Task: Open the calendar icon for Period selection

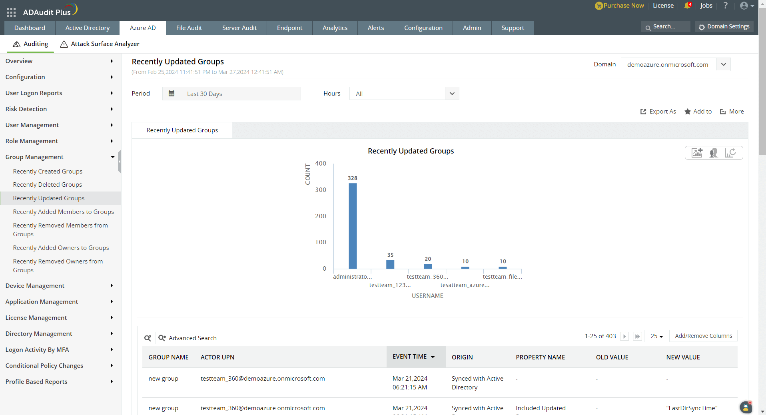Action: [172, 93]
